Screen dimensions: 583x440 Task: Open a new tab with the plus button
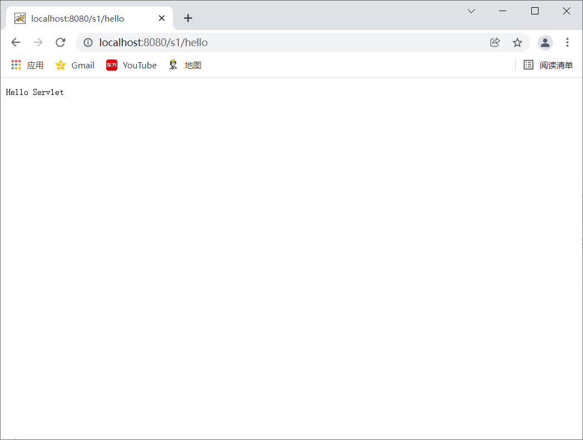click(x=188, y=18)
